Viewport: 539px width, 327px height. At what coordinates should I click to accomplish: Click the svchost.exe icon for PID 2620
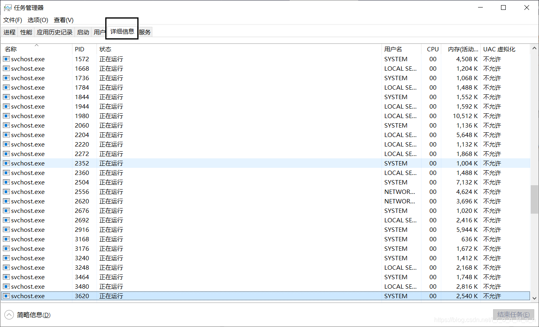[6, 201]
